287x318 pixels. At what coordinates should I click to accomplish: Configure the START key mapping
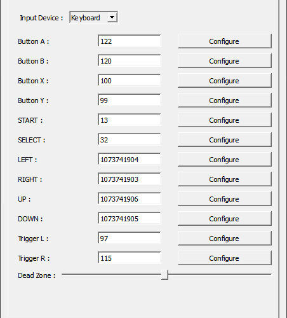click(225, 120)
